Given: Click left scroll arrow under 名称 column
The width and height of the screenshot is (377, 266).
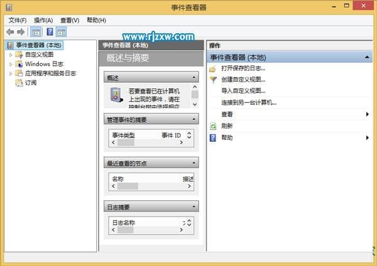Looking at the screenshot, I should [x=114, y=186].
